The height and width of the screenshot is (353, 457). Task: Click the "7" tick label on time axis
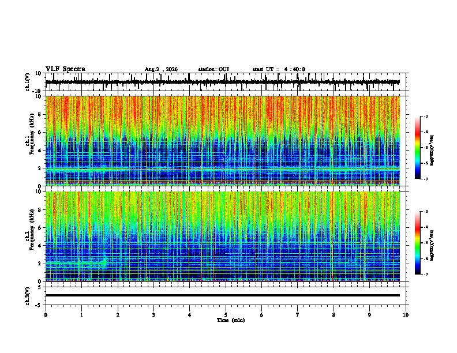coord(298,315)
